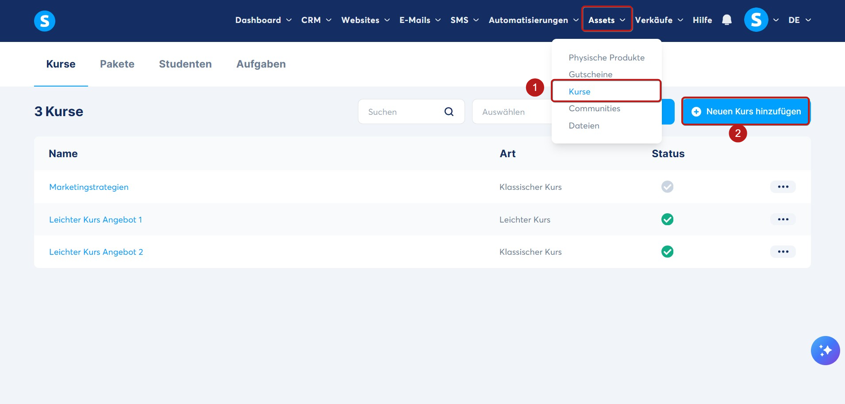Click the magnifier search icon
Screen dimensions: 845x404
449,112
